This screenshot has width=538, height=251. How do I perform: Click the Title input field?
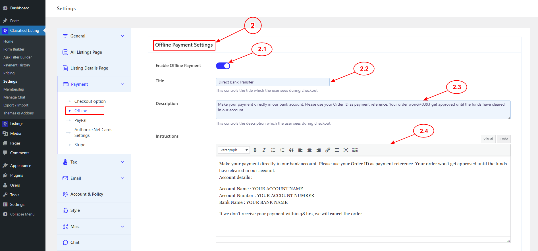click(x=273, y=82)
